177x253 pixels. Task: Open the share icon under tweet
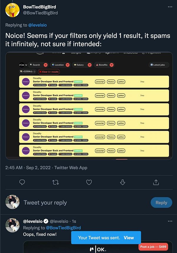coord(156,182)
